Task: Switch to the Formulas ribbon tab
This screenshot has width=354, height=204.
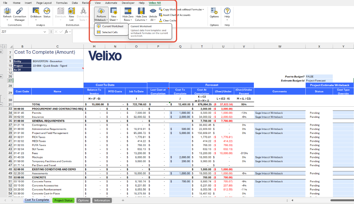Action: pyautogui.click(x=62, y=3)
